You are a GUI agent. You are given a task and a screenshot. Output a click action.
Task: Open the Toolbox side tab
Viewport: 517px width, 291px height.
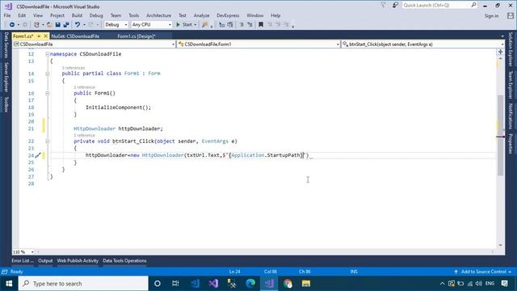[x=6, y=104]
